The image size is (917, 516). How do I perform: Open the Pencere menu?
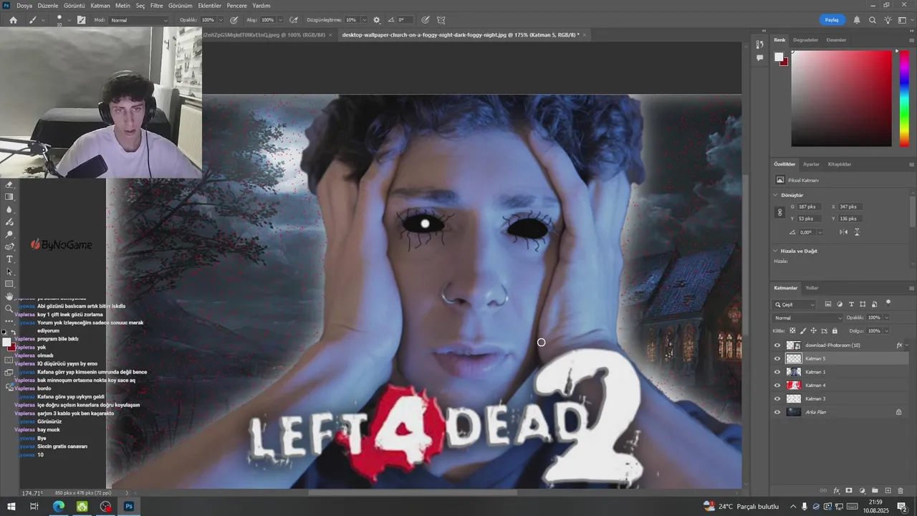click(x=236, y=5)
